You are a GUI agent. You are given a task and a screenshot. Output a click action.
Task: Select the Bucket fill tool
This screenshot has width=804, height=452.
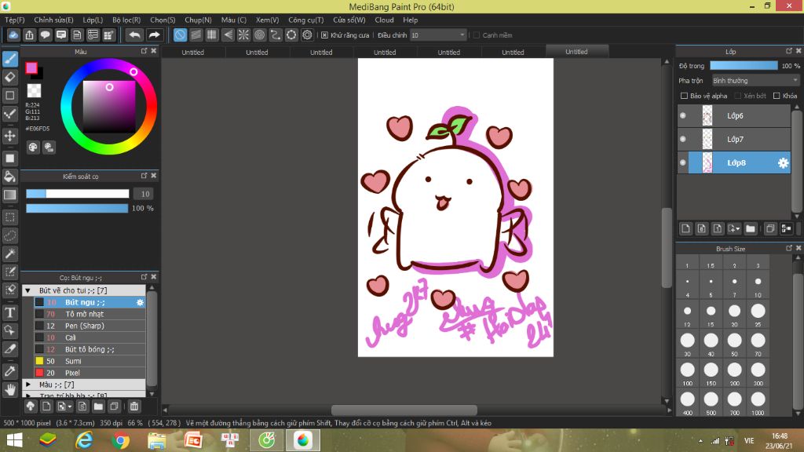[x=10, y=177]
